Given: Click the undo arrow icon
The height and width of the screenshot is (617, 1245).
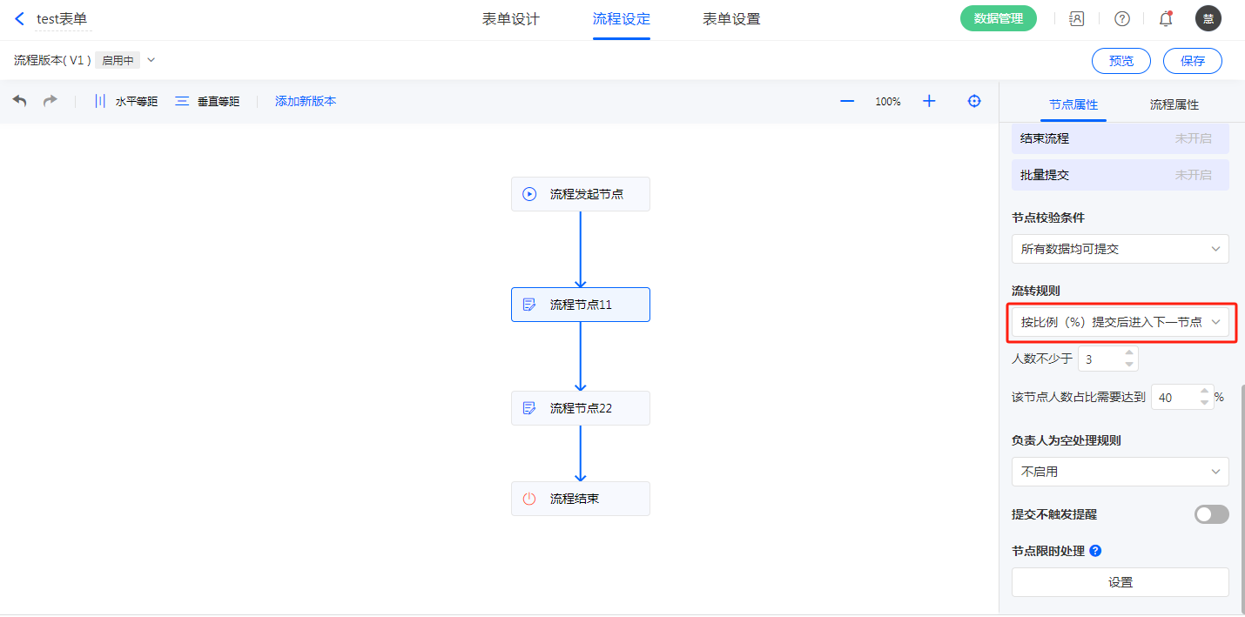Looking at the screenshot, I should pyautogui.click(x=20, y=101).
